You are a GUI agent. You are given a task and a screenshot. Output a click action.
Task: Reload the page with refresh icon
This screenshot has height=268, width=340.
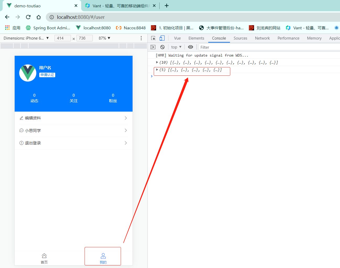[28, 17]
